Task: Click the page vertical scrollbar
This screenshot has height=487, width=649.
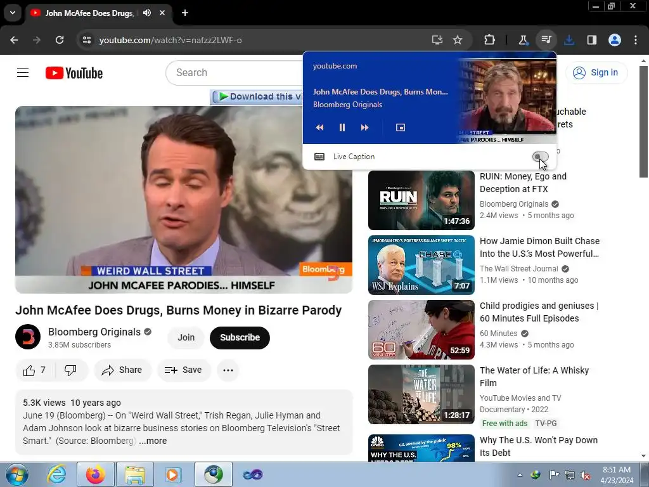Action: click(643, 121)
